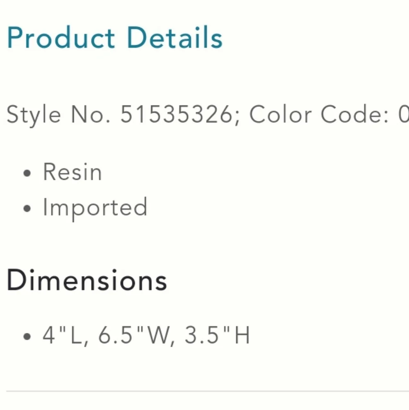Click the bullet before the dimensions line
This screenshot has width=409, height=410.
click(x=27, y=336)
